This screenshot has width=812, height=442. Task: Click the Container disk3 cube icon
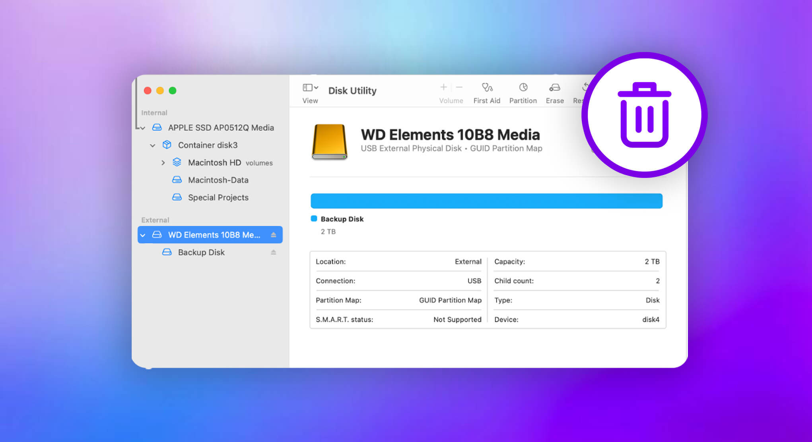point(167,145)
